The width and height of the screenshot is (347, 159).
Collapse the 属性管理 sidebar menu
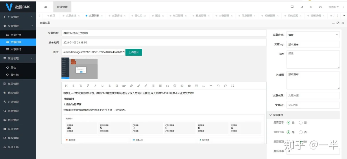click(18, 58)
